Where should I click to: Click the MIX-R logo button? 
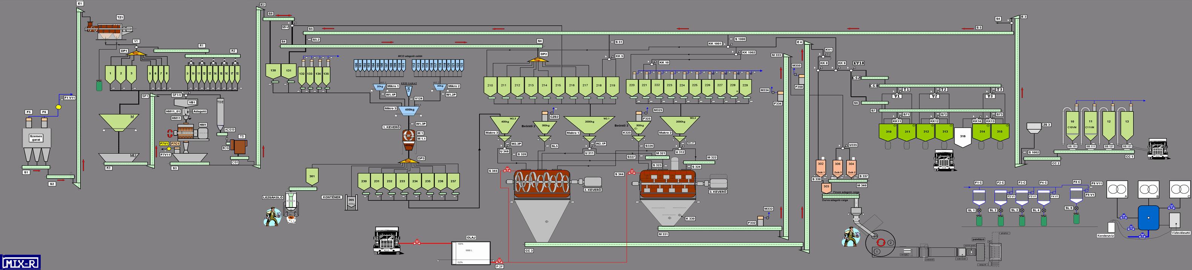pyautogui.click(x=20, y=262)
